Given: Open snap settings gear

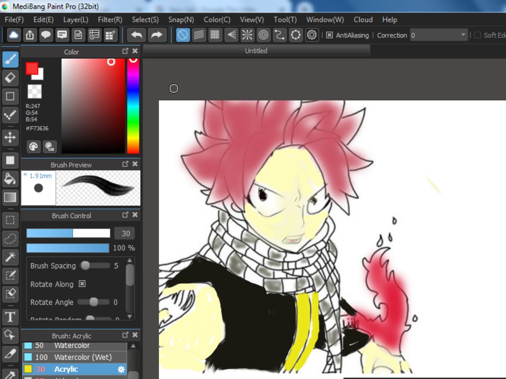Looking at the screenshot, I should [x=312, y=35].
